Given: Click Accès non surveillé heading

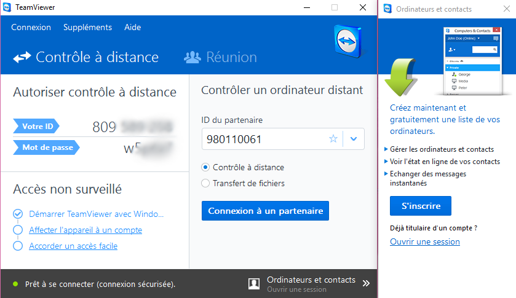Looking at the screenshot, I should click(68, 189).
